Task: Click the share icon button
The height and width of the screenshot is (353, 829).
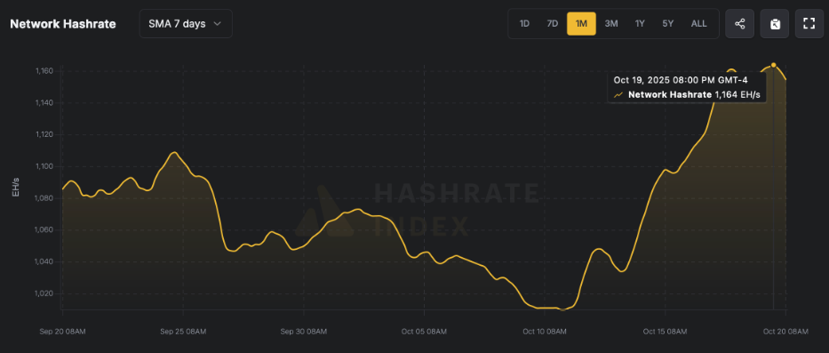Action: pos(739,24)
